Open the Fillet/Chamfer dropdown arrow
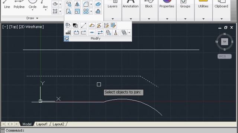Image resolution: width=238 pixels, height=133 pixels. point(91,4)
